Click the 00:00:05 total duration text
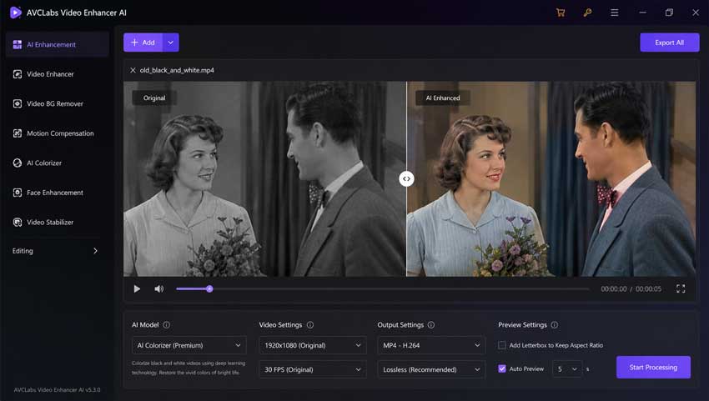709x401 pixels. point(648,289)
